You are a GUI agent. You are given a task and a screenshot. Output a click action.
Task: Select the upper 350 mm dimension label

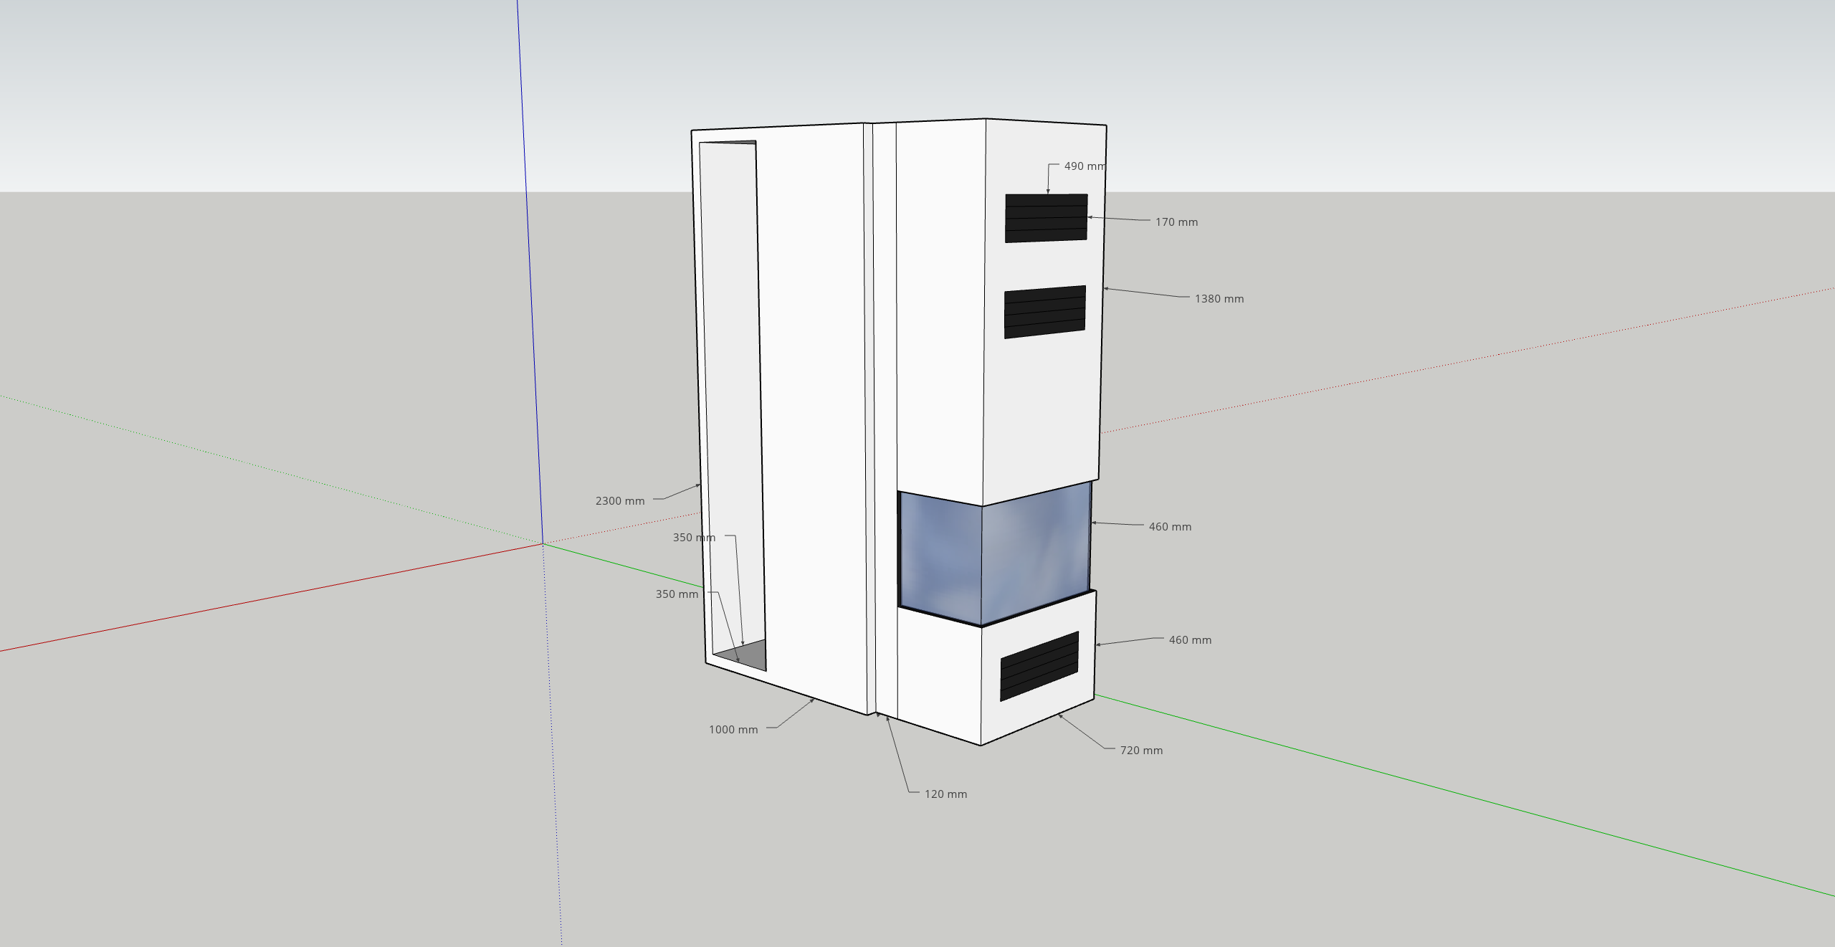click(x=693, y=538)
